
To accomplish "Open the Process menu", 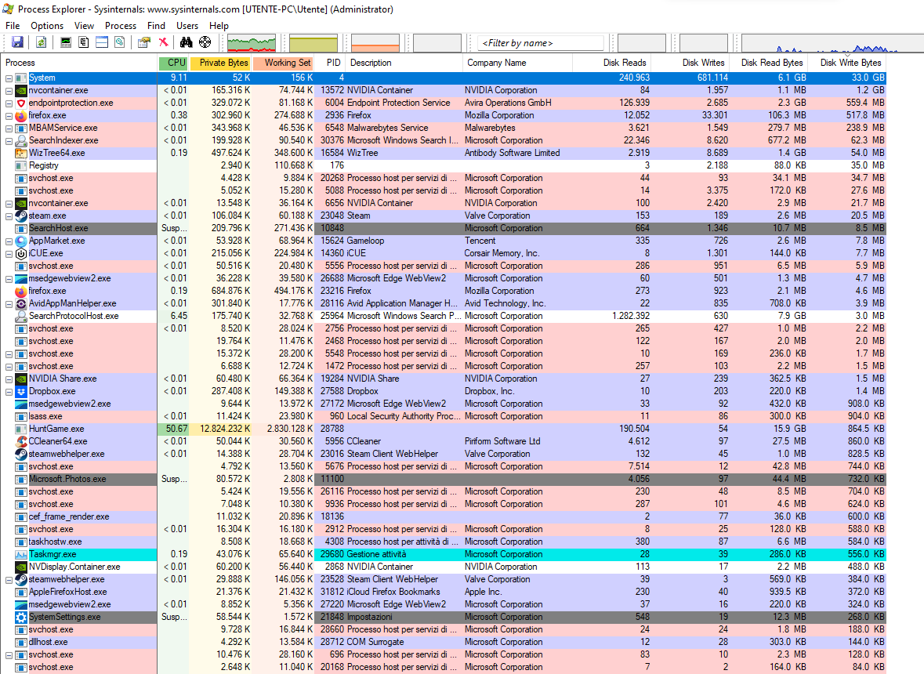I will 121,26.
